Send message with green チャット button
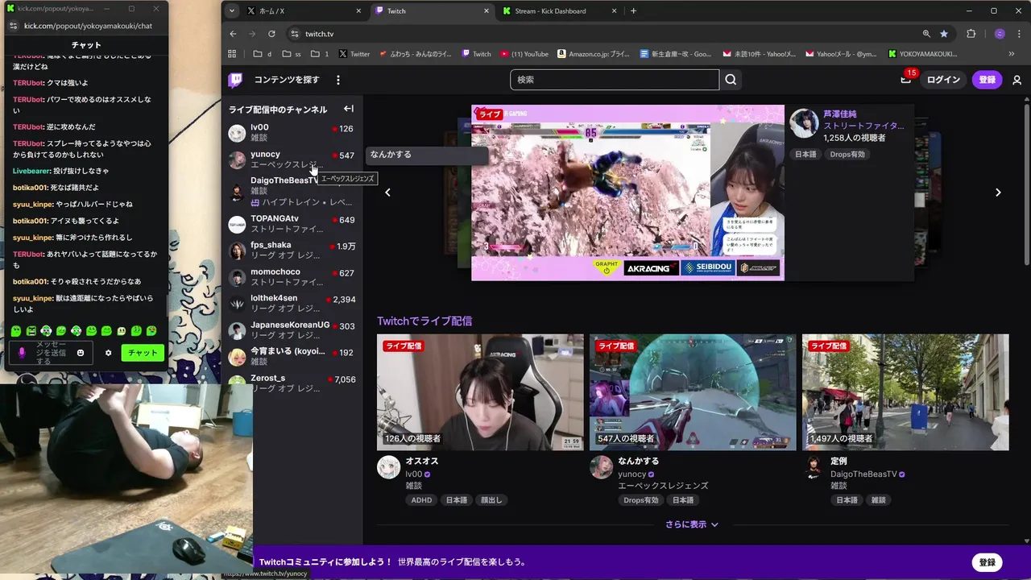This screenshot has height=580, width=1031. (x=143, y=353)
